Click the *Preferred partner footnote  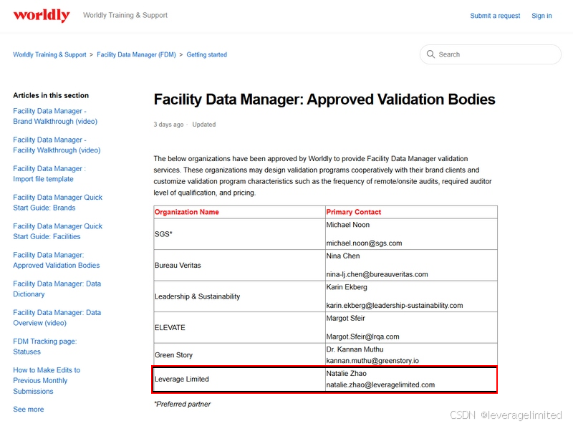(182, 404)
